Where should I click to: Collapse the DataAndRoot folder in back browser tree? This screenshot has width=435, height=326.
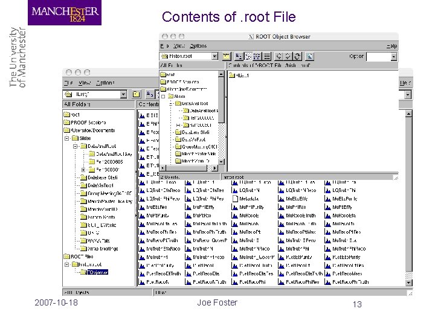click(75, 146)
